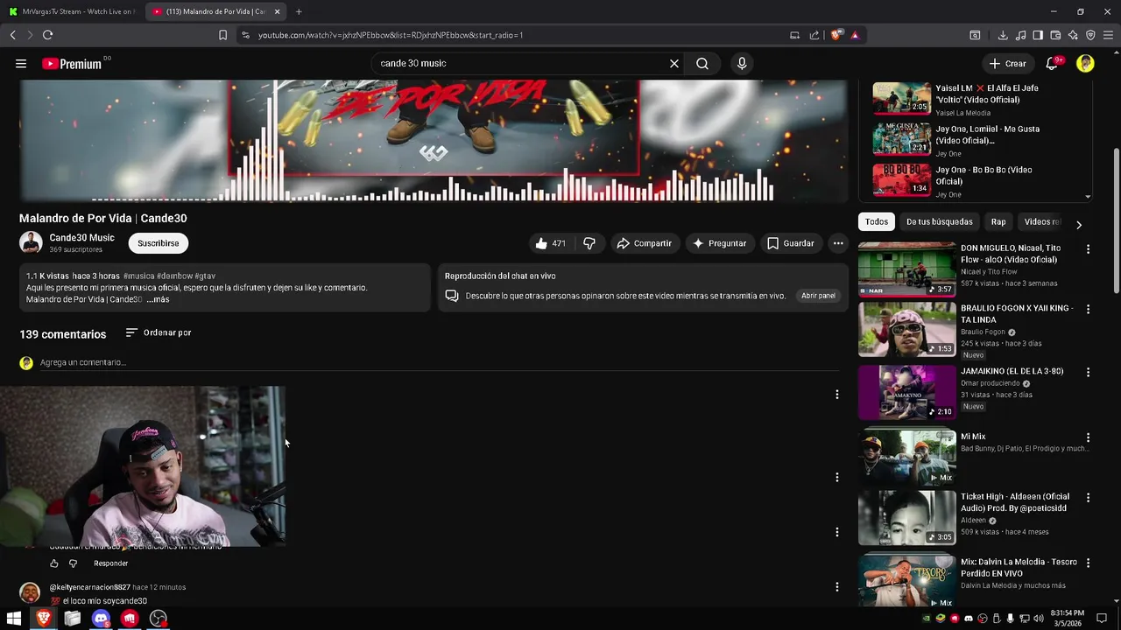Open options for DON MIGUELO video

click(1088, 249)
